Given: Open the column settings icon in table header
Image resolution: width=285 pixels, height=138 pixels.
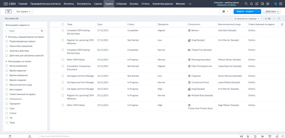Looking at the screenshot, I should coord(282,24).
